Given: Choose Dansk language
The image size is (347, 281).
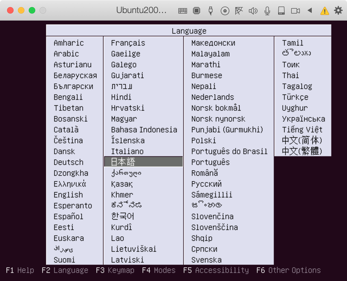Looking at the screenshot, I should [65, 151].
